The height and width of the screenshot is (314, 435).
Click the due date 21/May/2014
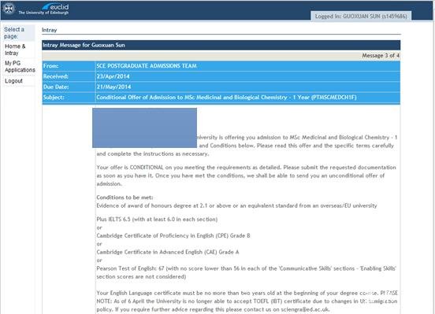pos(113,87)
